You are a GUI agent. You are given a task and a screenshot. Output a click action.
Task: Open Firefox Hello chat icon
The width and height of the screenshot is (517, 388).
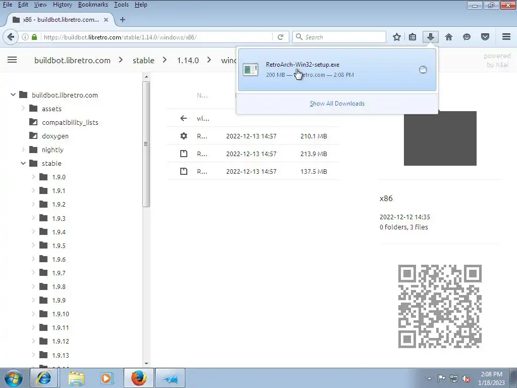(467, 37)
